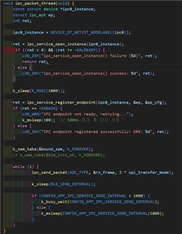Click the while keyword of the loop
Viewport: 182px width, 234px height.
[19, 167]
